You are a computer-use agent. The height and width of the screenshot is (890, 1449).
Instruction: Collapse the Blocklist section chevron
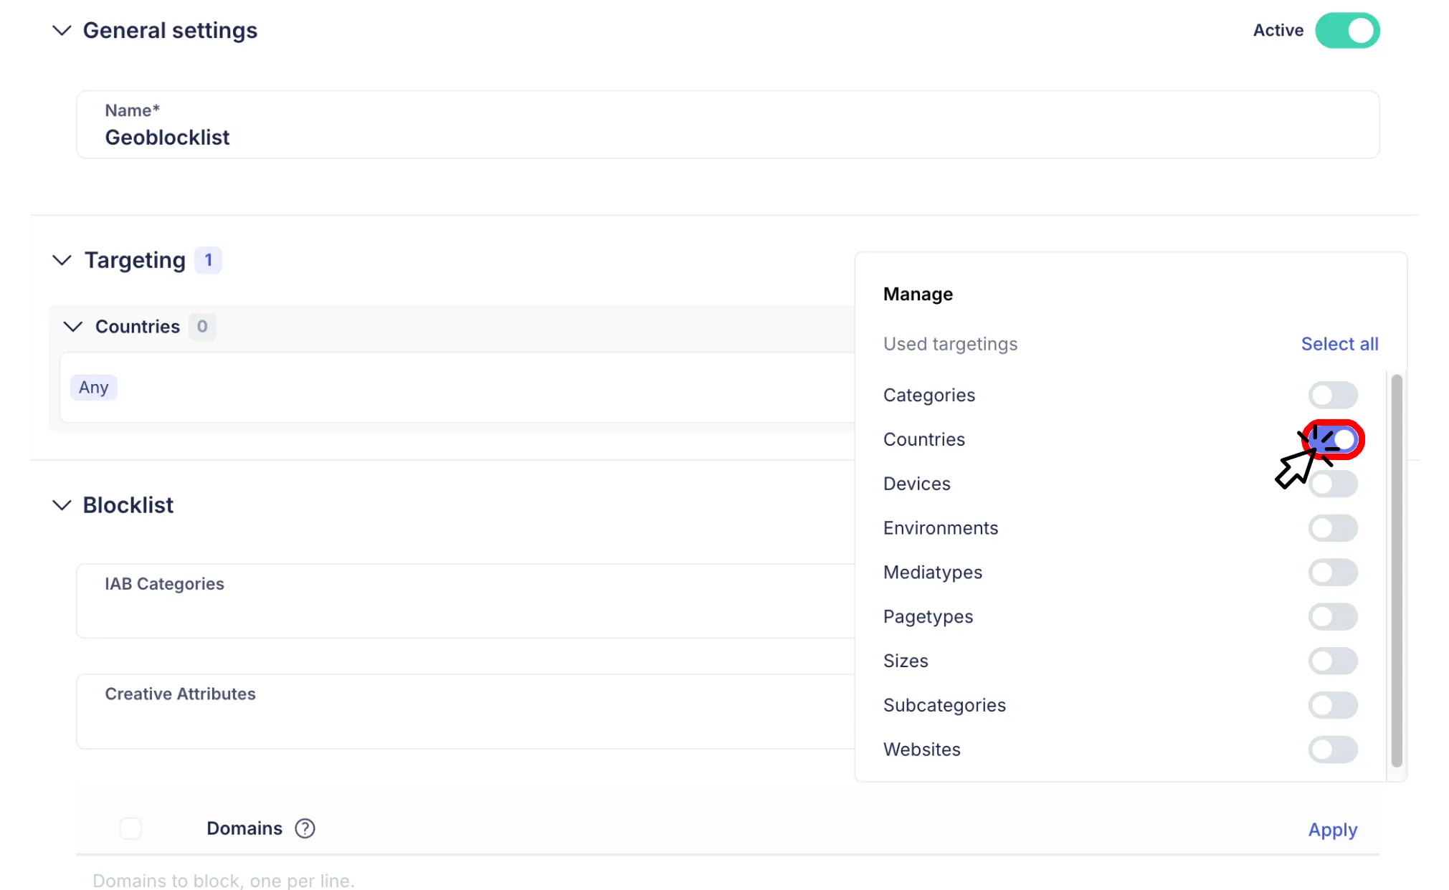[x=62, y=505]
